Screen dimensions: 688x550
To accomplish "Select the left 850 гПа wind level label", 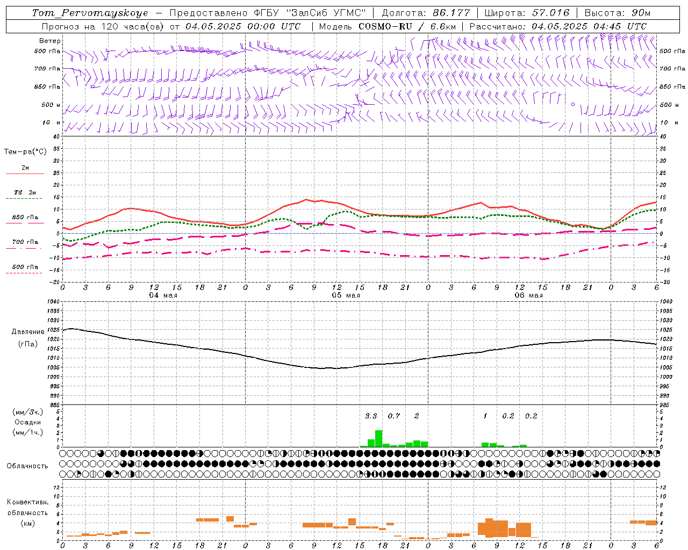I will [x=47, y=86].
